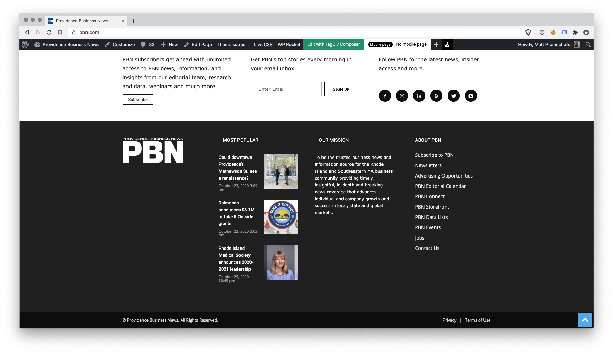The width and height of the screenshot is (613, 354).
Task: Click the Mobile page badge
Action: pos(380,44)
